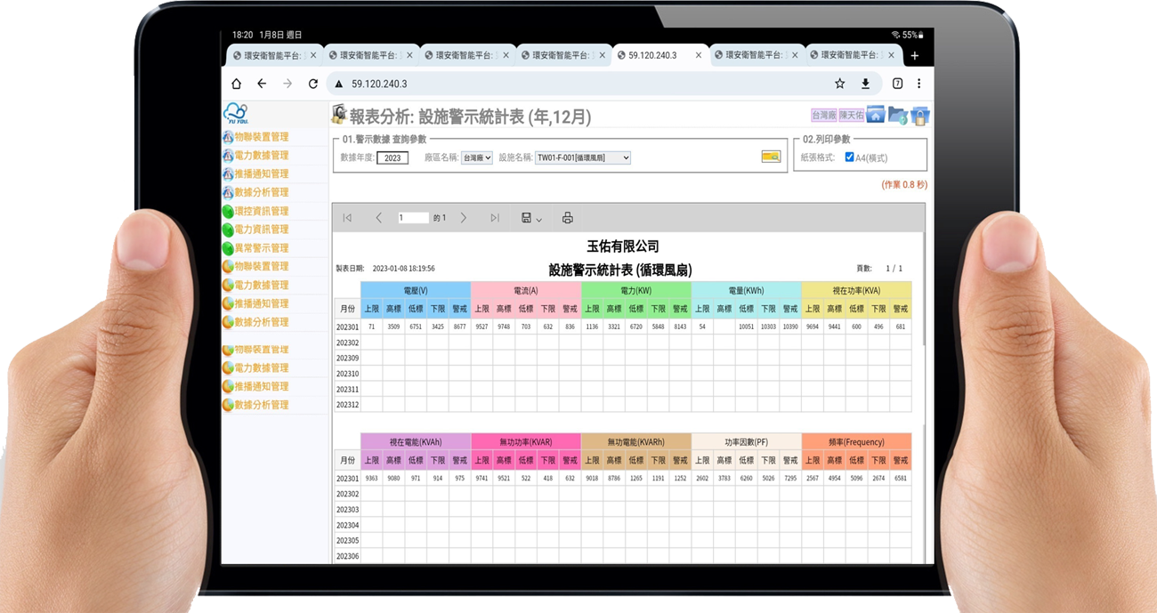
Task: Click the 電量(KWh) column group header
Action: tap(747, 290)
